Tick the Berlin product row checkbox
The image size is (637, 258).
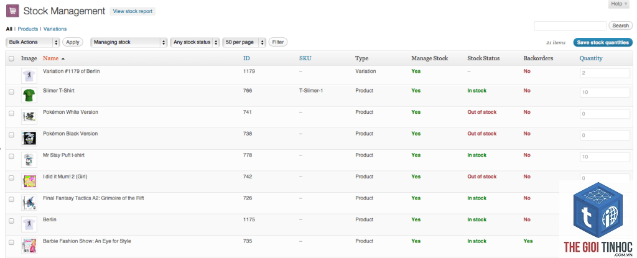coord(11,221)
